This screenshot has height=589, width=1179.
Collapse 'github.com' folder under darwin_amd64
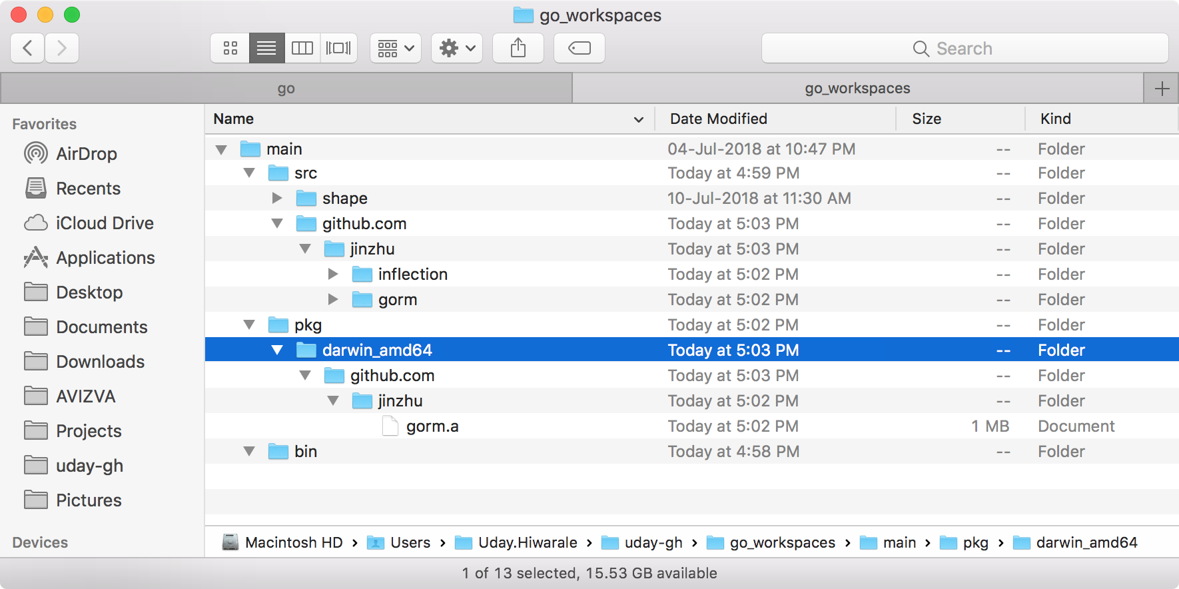coord(305,376)
